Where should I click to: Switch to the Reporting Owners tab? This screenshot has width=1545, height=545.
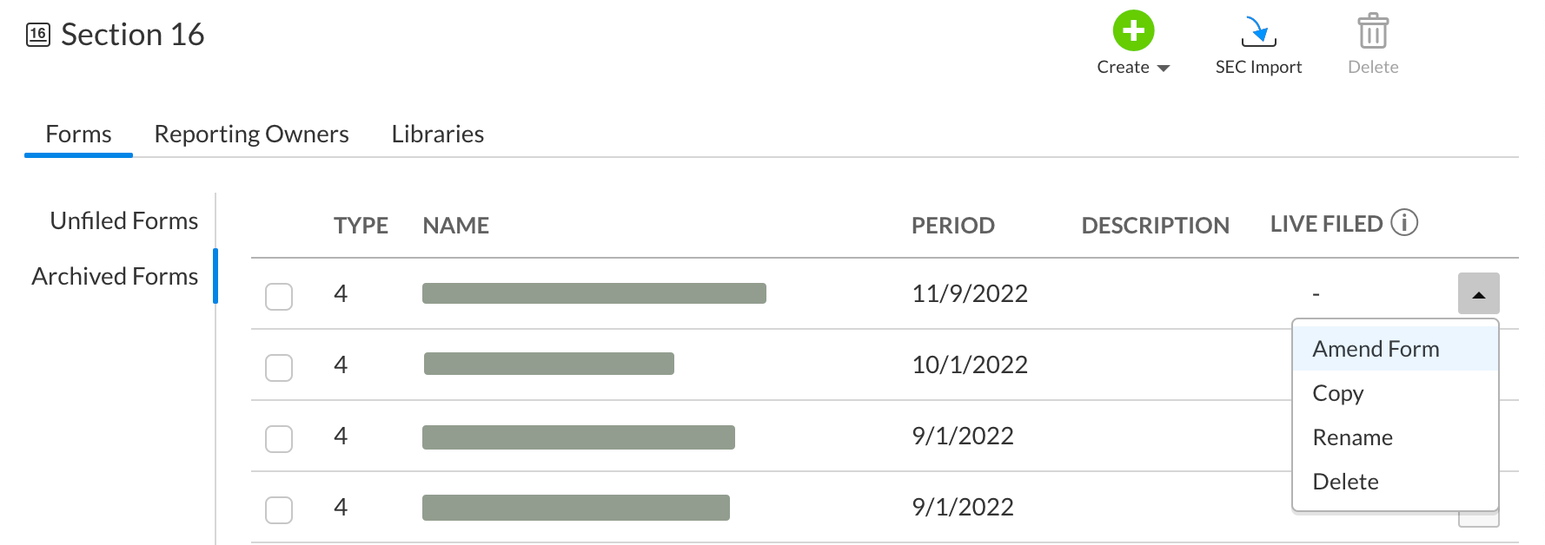pyautogui.click(x=251, y=135)
